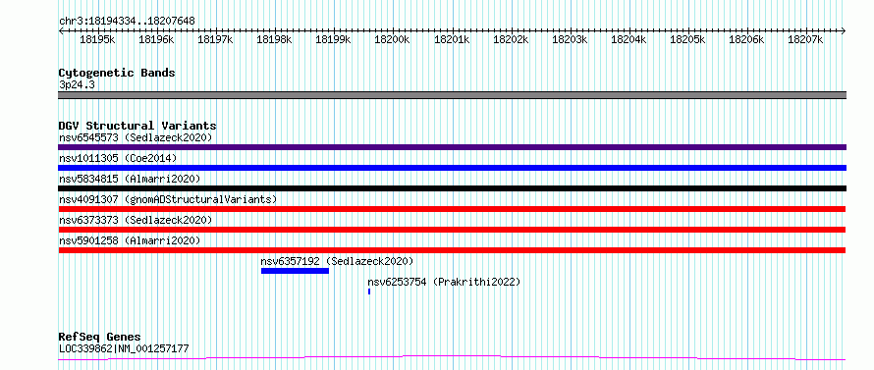Viewport: 874px width, 370px height.
Task: Select the red nsv5901258 variant bar
Action: (x=452, y=250)
